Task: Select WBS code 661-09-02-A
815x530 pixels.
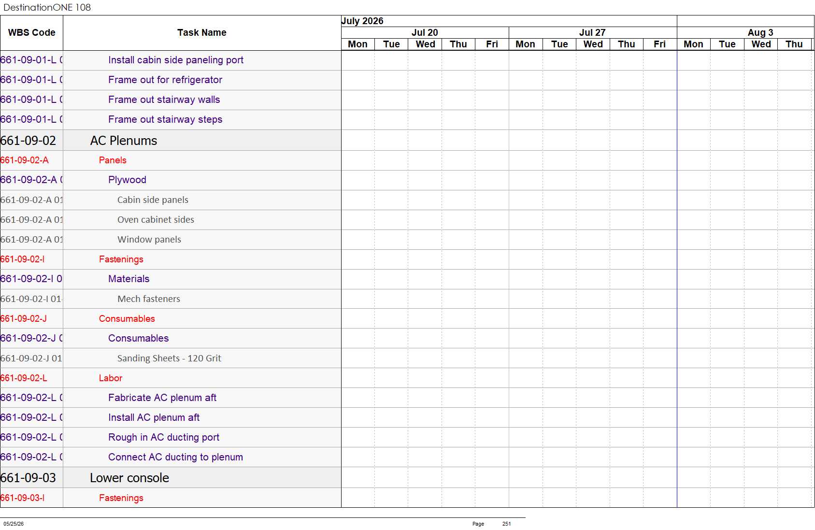Action: point(24,160)
